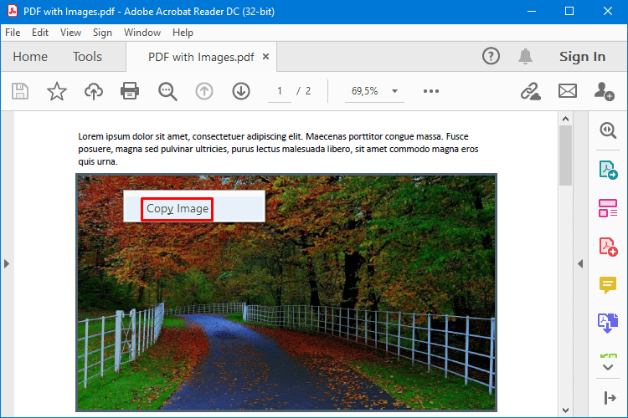Star the file with the bookmark icon
Viewport: 628px width, 418px height.
click(57, 91)
